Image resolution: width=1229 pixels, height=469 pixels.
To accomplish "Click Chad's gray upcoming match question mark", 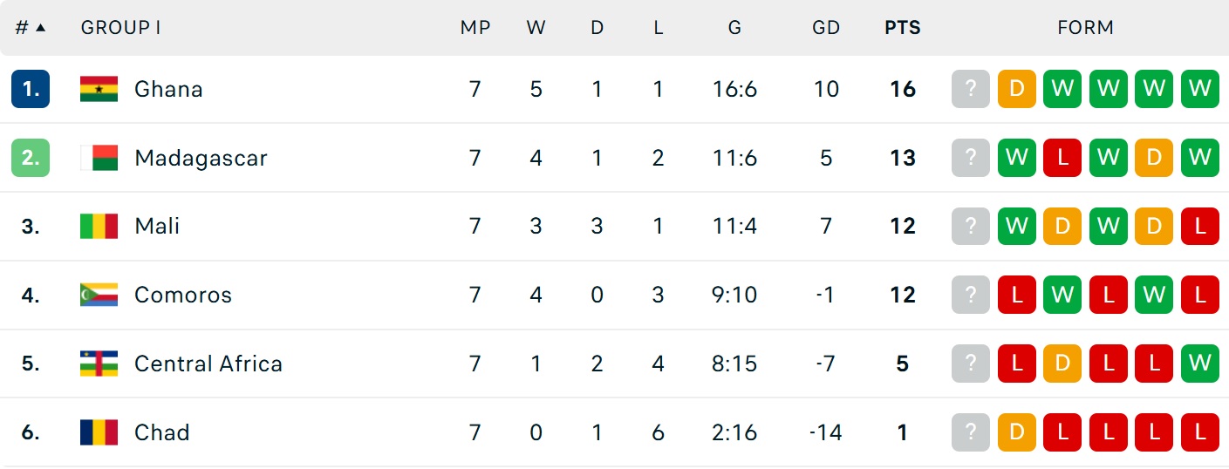I will (971, 432).
